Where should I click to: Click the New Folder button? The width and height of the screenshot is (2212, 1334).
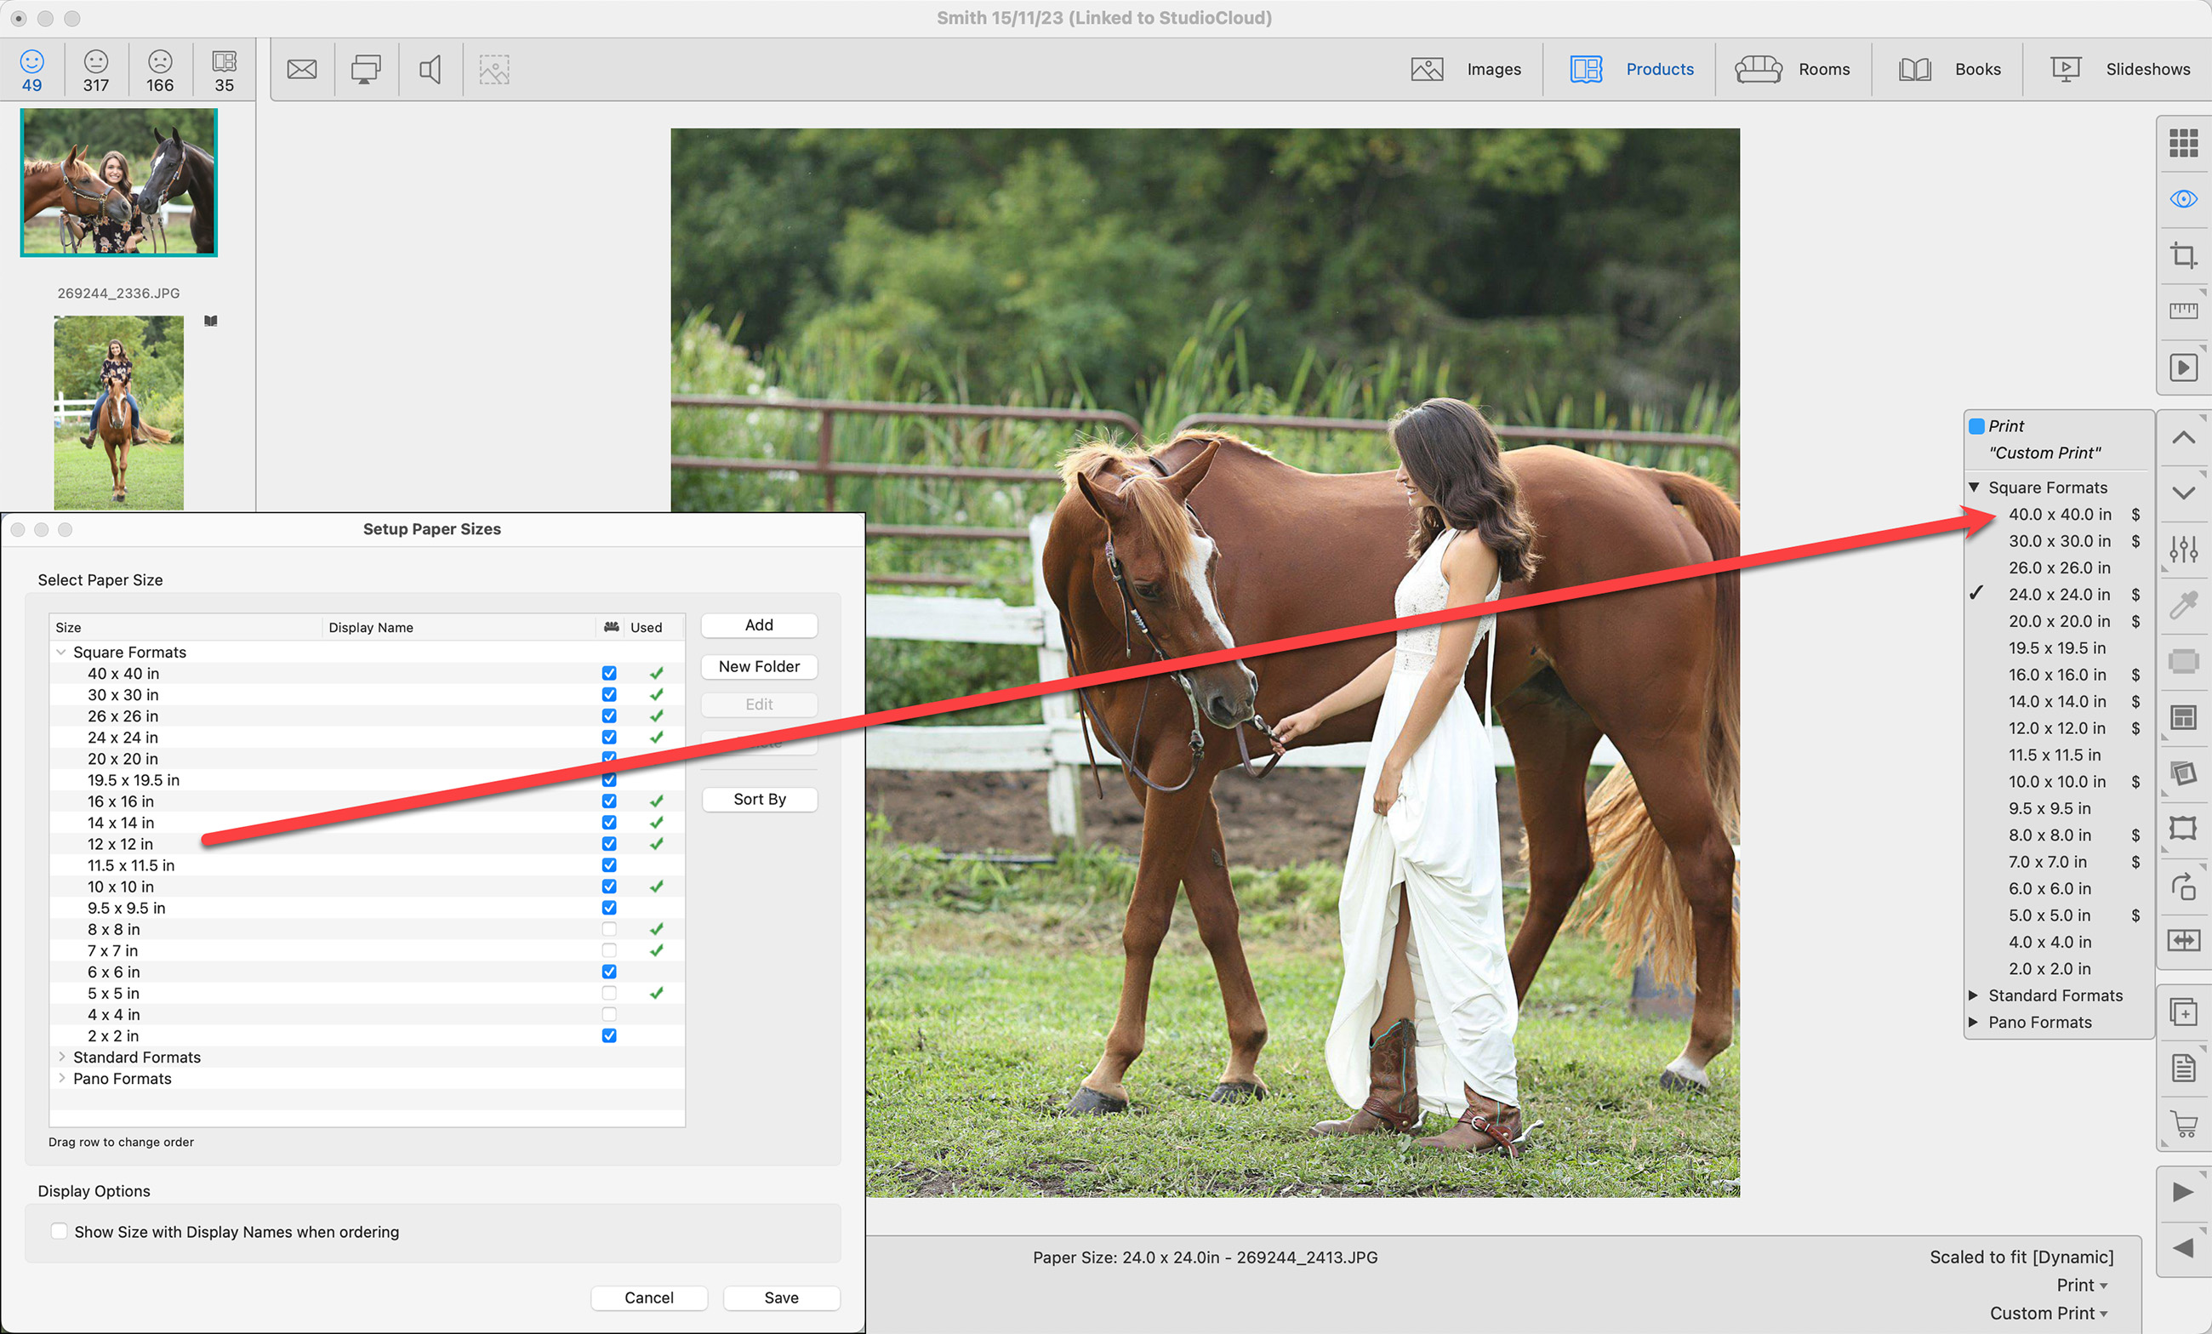click(758, 666)
